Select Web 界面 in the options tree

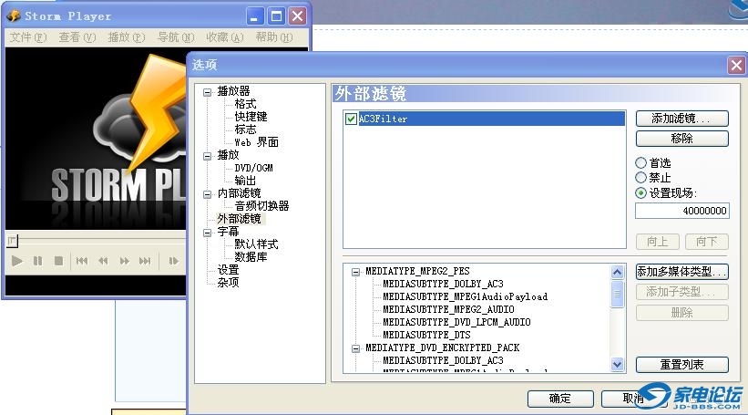click(256, 142)
